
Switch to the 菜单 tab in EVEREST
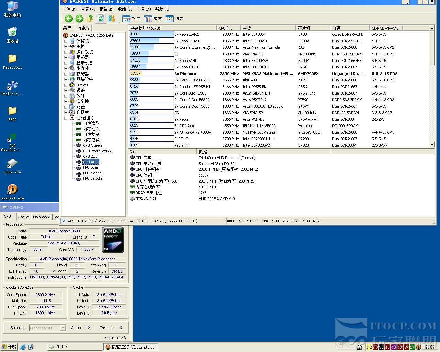click(67, 28)
